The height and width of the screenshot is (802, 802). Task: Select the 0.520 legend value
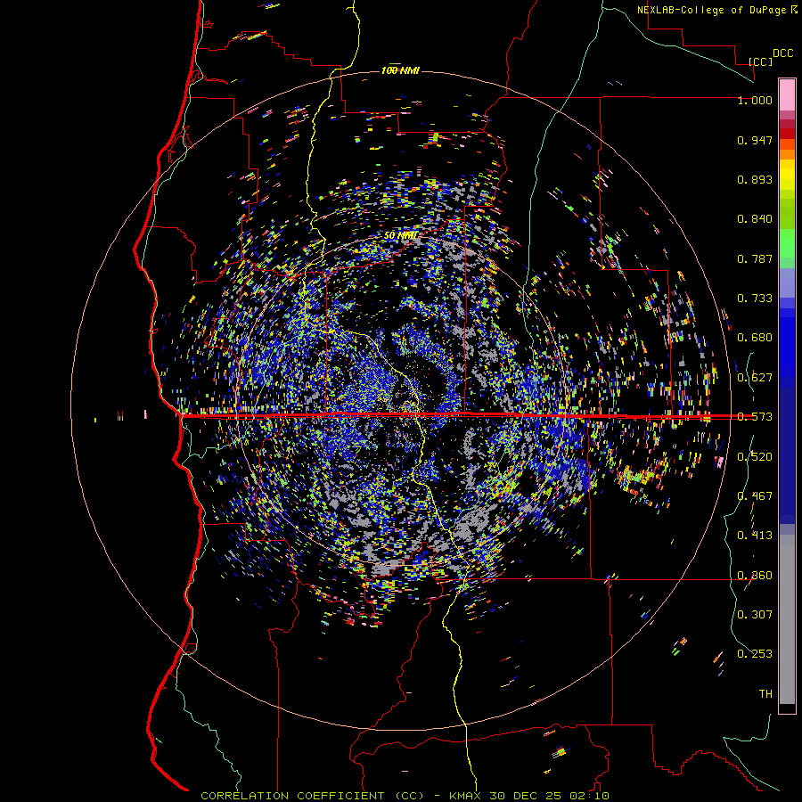pos(755,457)
